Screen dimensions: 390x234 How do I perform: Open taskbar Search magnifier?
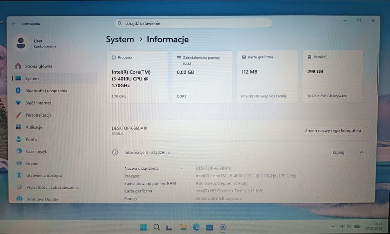pyautogui.click(x=156, y=227)
